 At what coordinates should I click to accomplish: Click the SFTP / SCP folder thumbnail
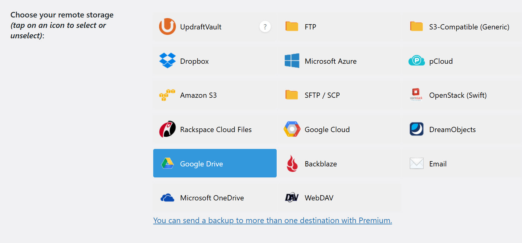tap(292, 95)
